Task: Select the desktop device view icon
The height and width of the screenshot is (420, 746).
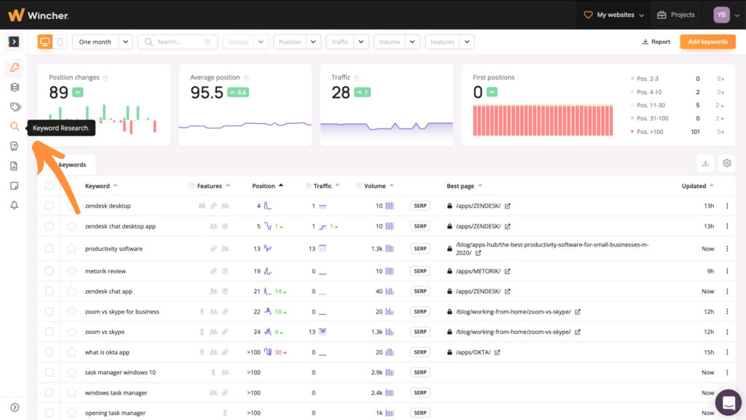Action: coord(45,42)
